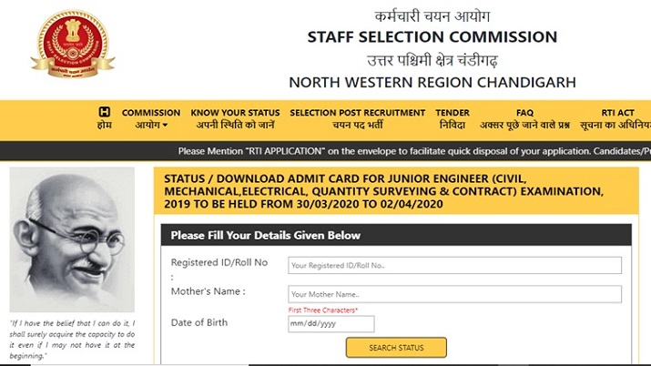Open the RTI Act menu item
This screenshot has width=651, height=366.
tap(621, 118)
